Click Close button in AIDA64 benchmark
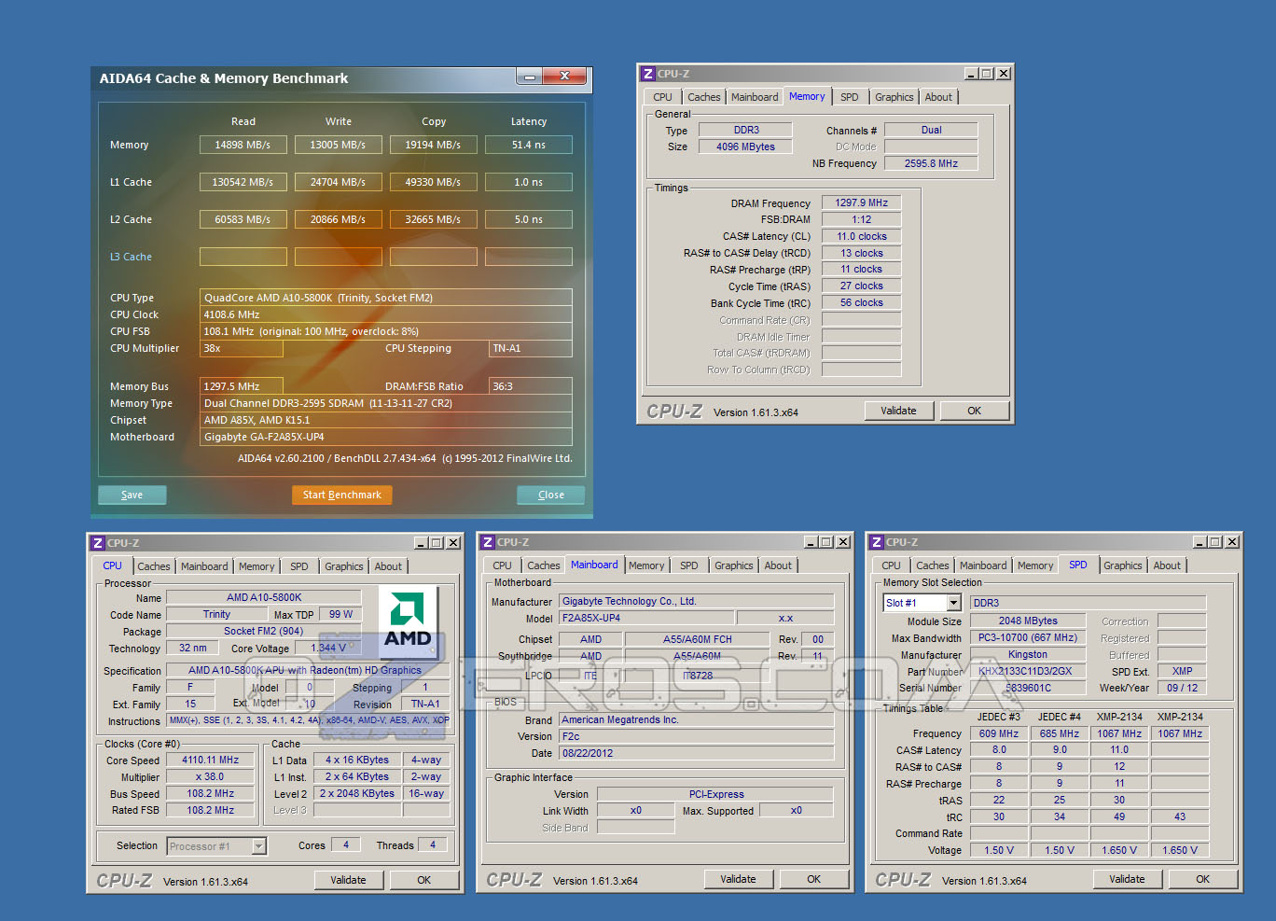The image size is (1276, 921). (x=551, y=495)
